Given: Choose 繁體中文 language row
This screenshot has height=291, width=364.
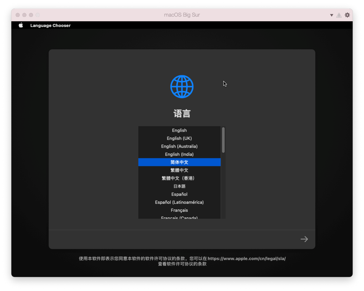Looking at the screenshot, I should click(179, 170).
